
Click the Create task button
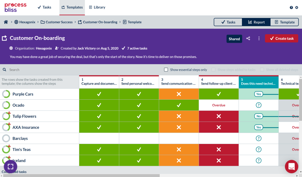(282, 38)
